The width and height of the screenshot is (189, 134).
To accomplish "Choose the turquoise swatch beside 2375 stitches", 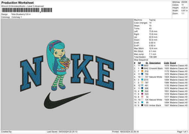I will 142,80.
